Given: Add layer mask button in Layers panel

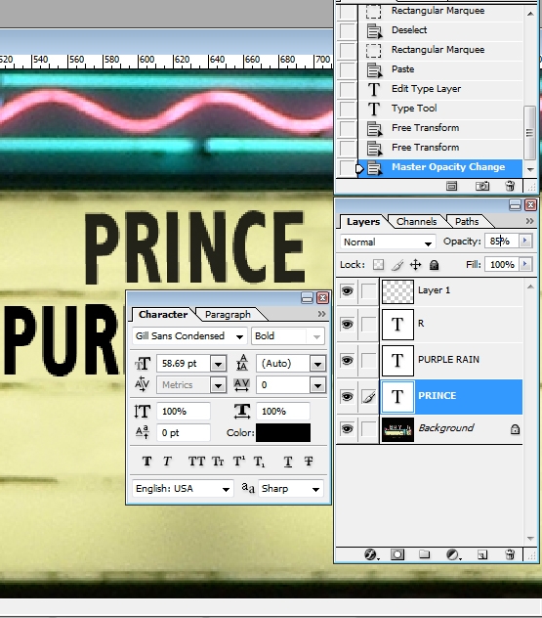Looking at the screenshot, I should pyautogui.click(x=397, y=555).
